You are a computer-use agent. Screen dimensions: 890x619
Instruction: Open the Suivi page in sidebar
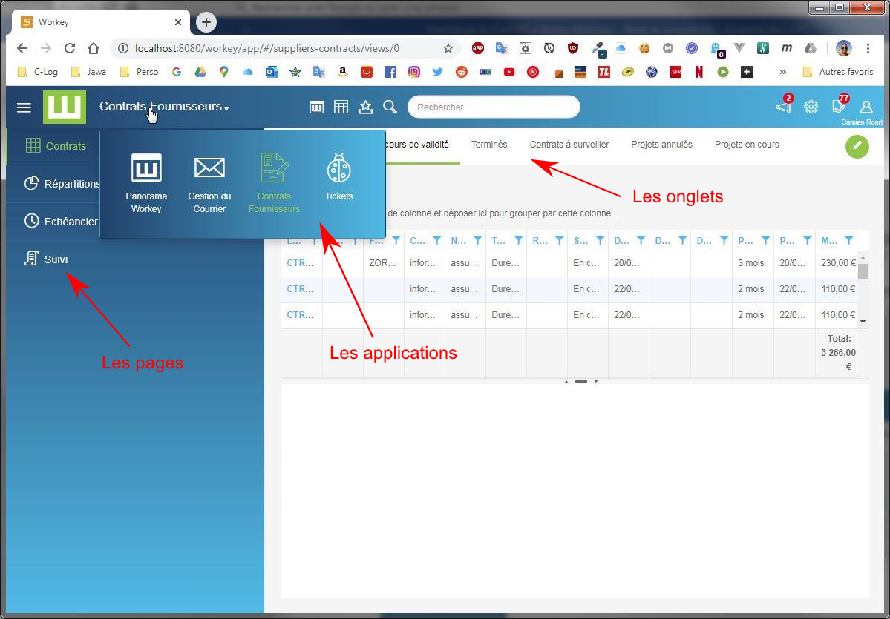[x=56, y=259]
